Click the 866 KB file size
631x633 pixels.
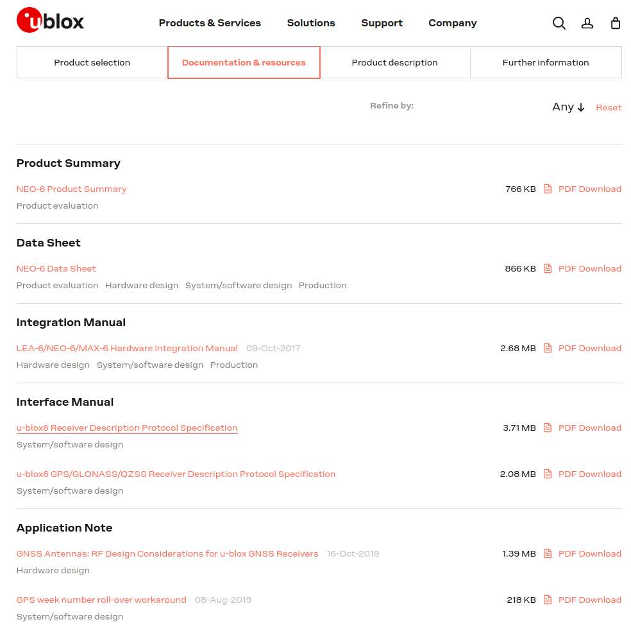520,268
